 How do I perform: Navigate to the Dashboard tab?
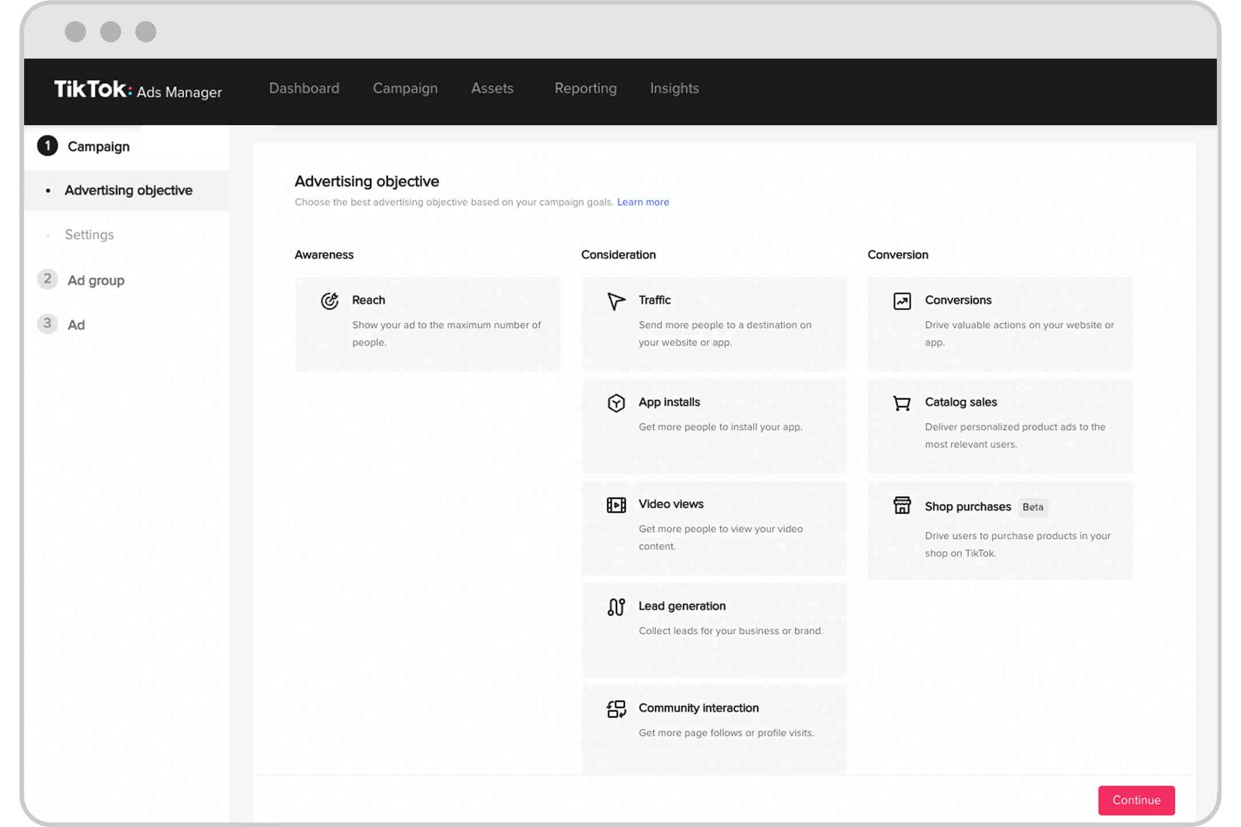pos(304,88)
